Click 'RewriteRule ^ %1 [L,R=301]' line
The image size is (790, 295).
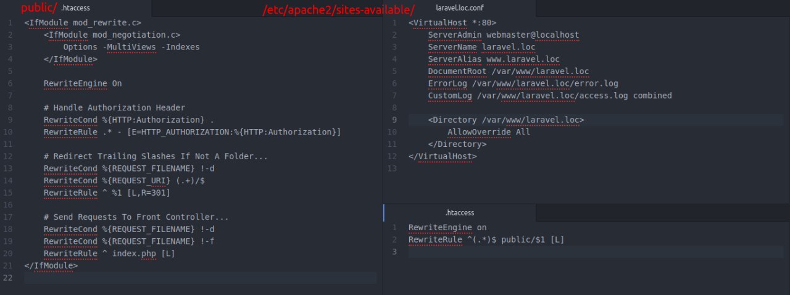pos(107,193)
